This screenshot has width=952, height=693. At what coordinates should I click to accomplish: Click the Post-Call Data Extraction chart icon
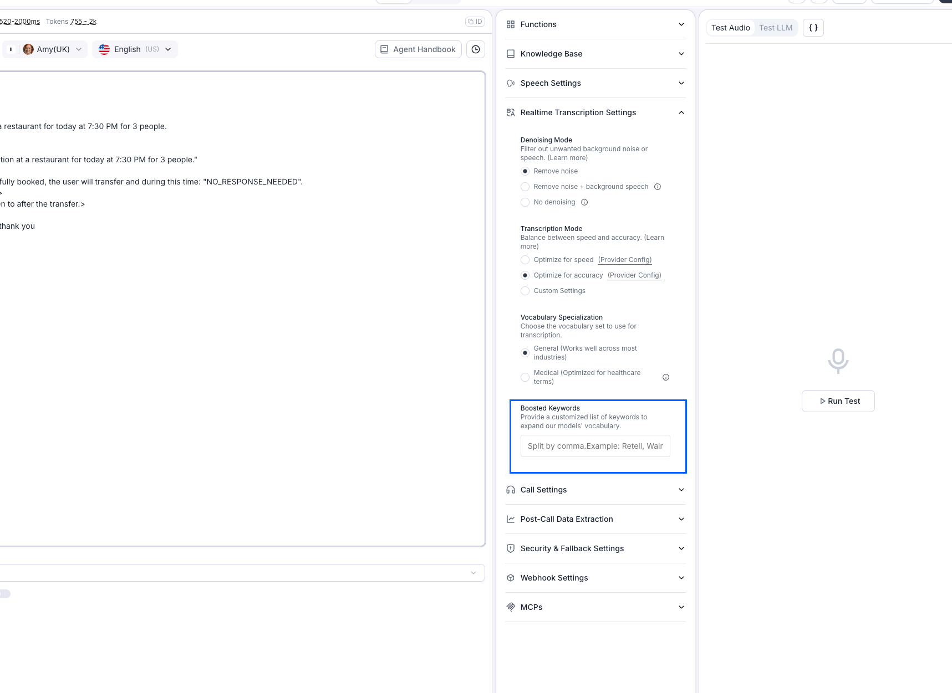point(511,519)
